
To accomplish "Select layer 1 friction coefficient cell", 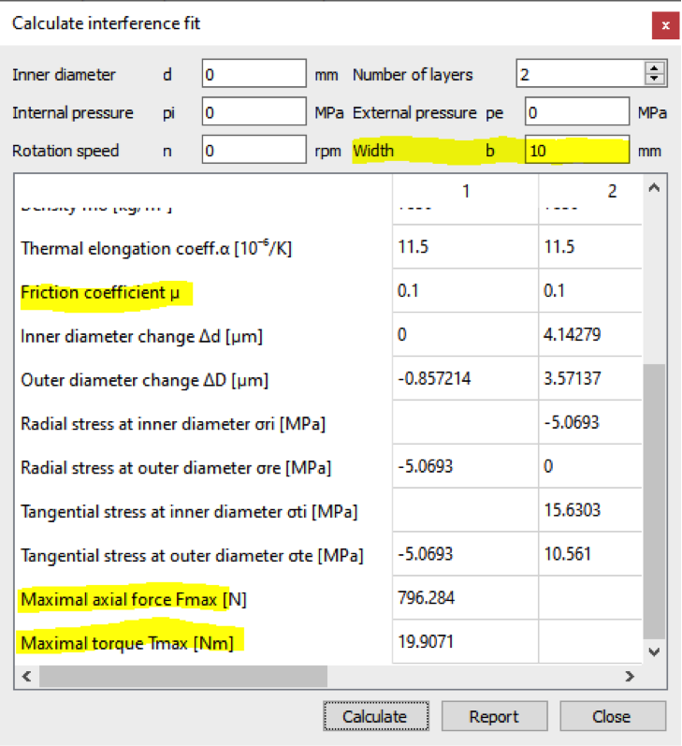I will [464, 292].
